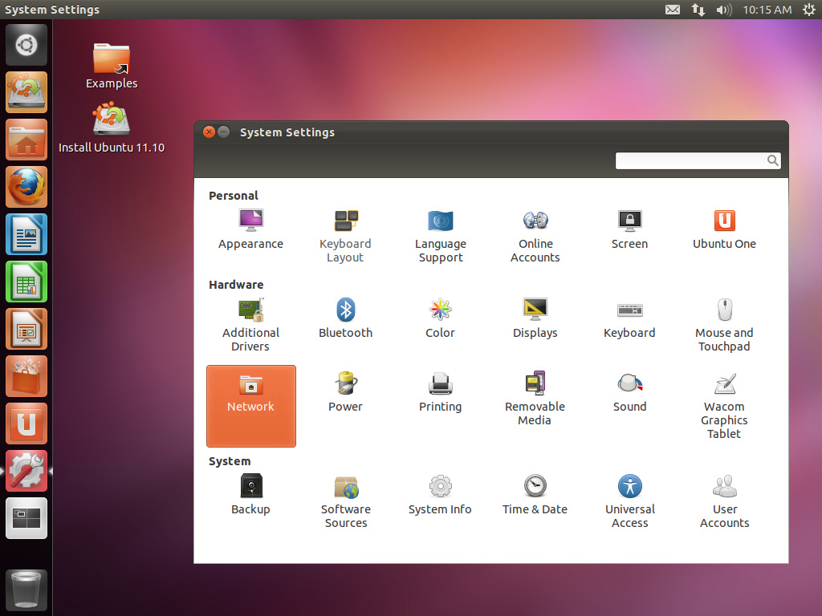Open the highlighted Network settings
This screenshot has width=822, height=616.
point(251,406)
